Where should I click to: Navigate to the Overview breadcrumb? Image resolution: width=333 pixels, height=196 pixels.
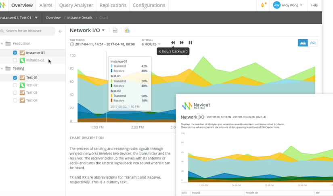pos(53,18)
